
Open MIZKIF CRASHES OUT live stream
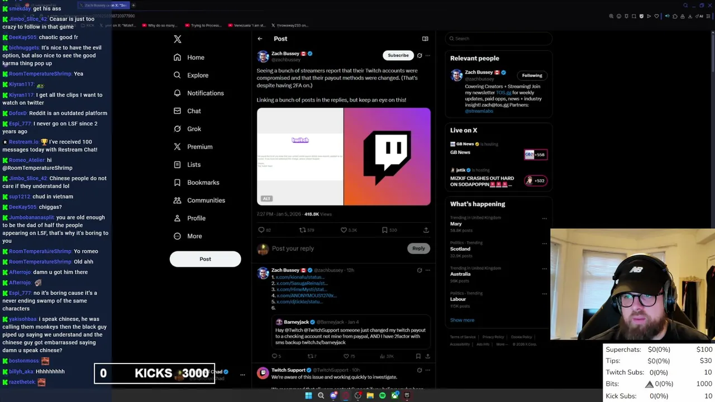[499, 178]
